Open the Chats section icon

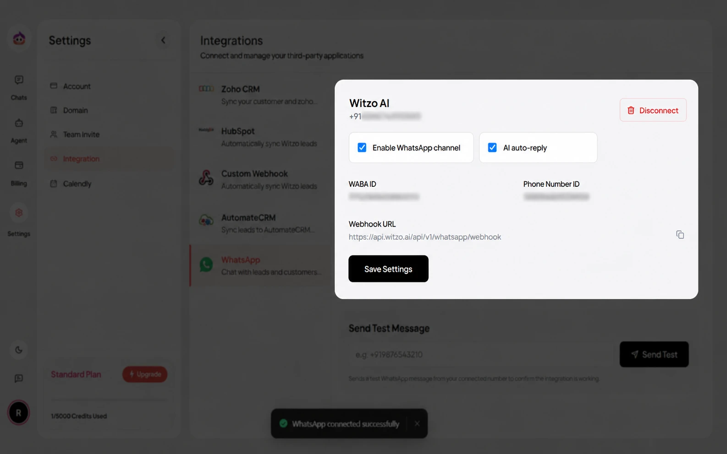[x=19, y=80]
